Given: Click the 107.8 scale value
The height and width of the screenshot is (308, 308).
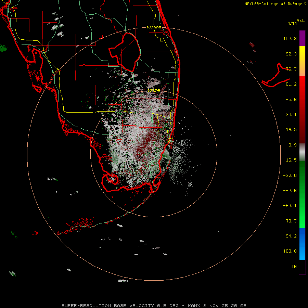Looking at the screenshot, I should pyautogui.click(x=290, y=38).
